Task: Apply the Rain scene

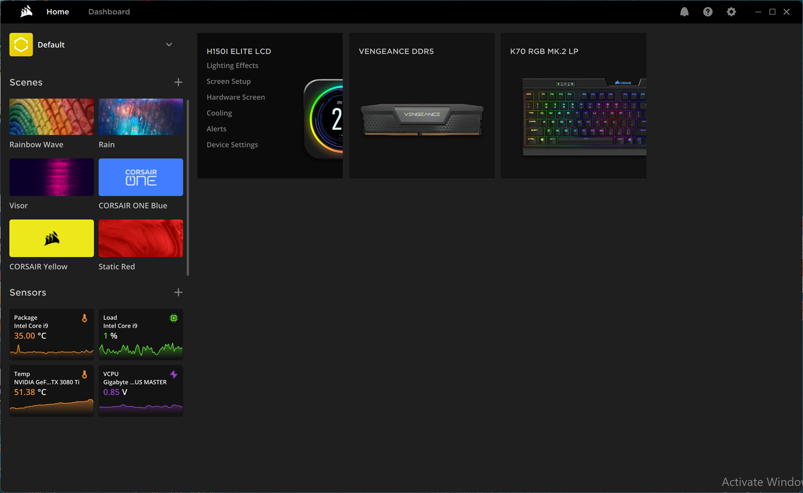Action: 141,116
